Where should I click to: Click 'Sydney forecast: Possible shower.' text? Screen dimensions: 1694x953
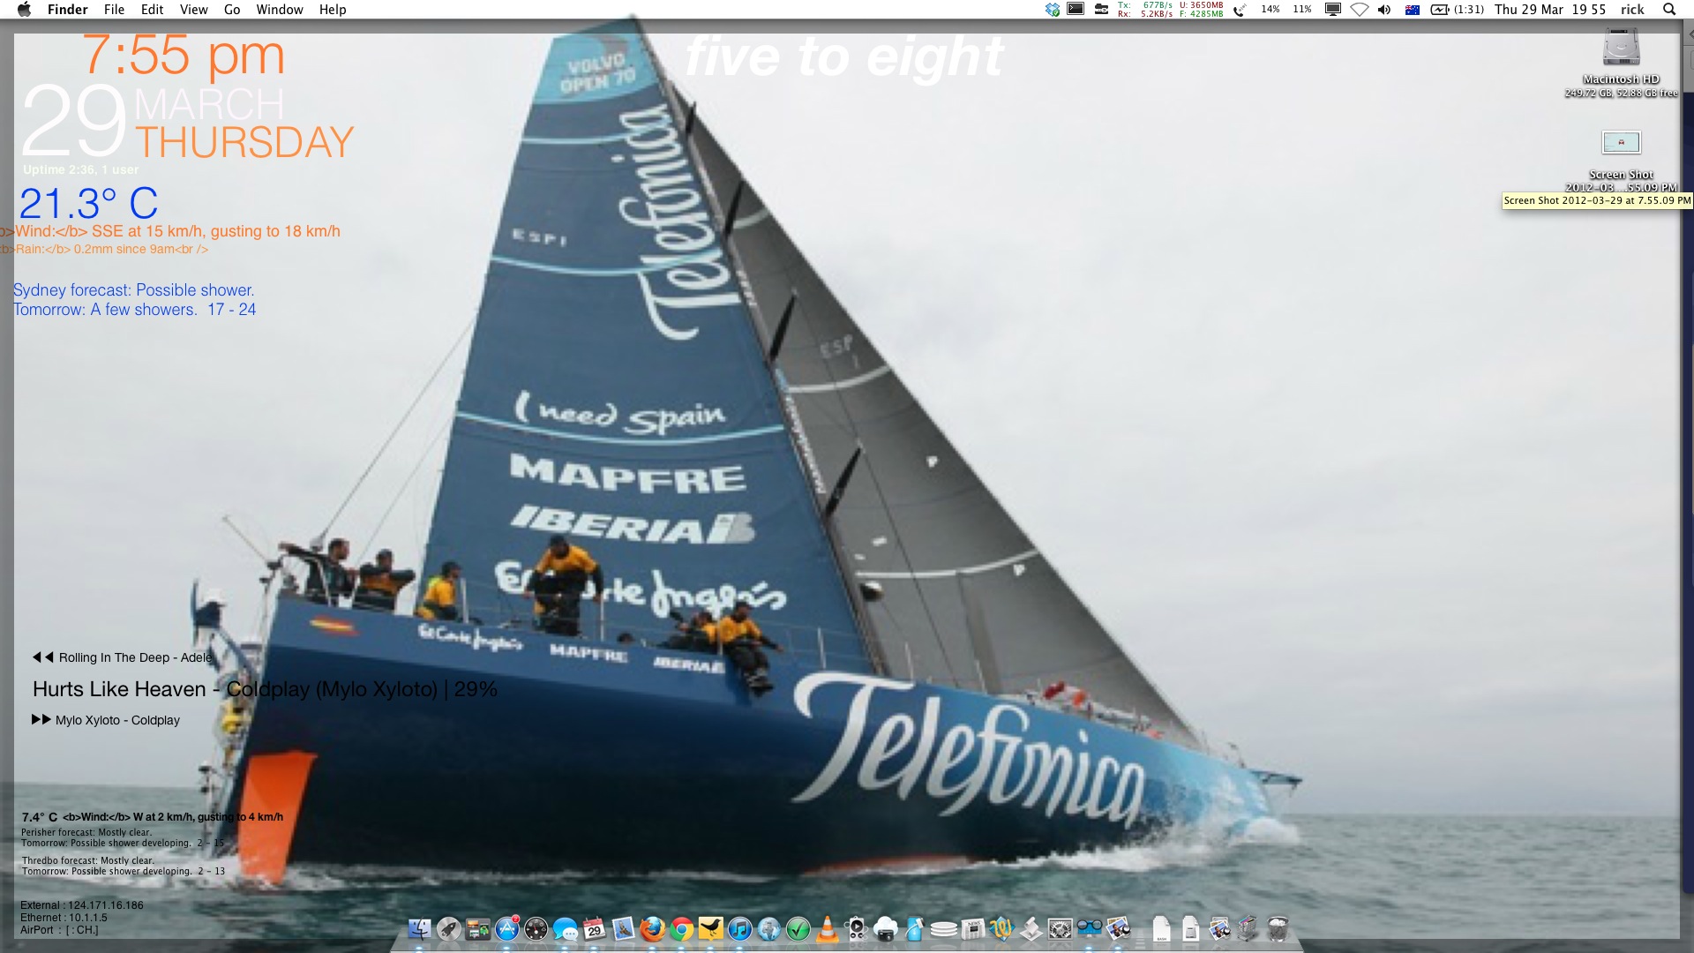(x=133, y=290)
